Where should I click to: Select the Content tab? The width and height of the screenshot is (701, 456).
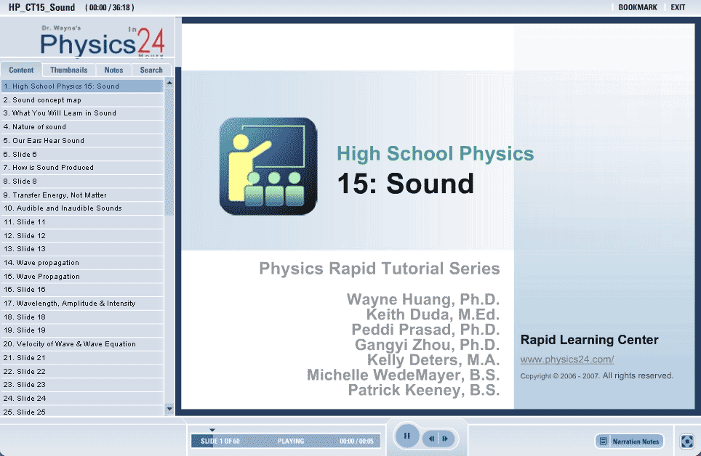click(x=21, y=70)
